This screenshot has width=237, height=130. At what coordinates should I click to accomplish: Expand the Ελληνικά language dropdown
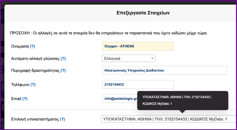click(x=128, y=58)
